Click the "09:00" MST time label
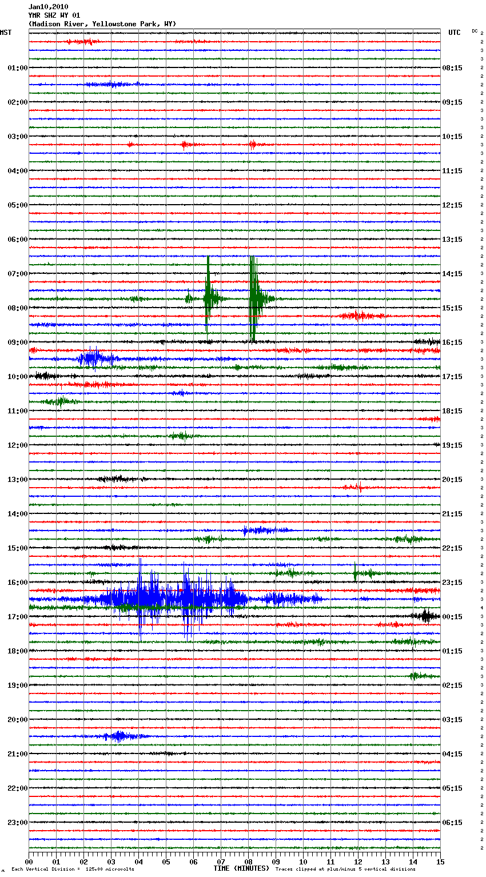 (18, 342)
